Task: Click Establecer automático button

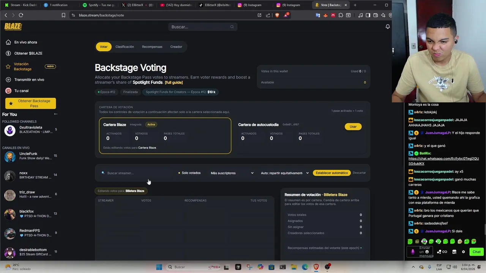Action: (331, 173)
